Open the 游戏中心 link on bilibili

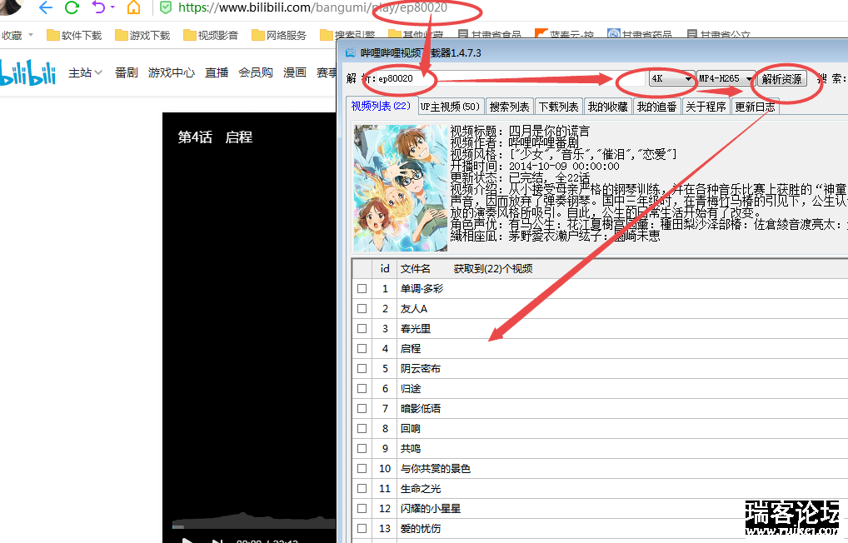(172, 72)
